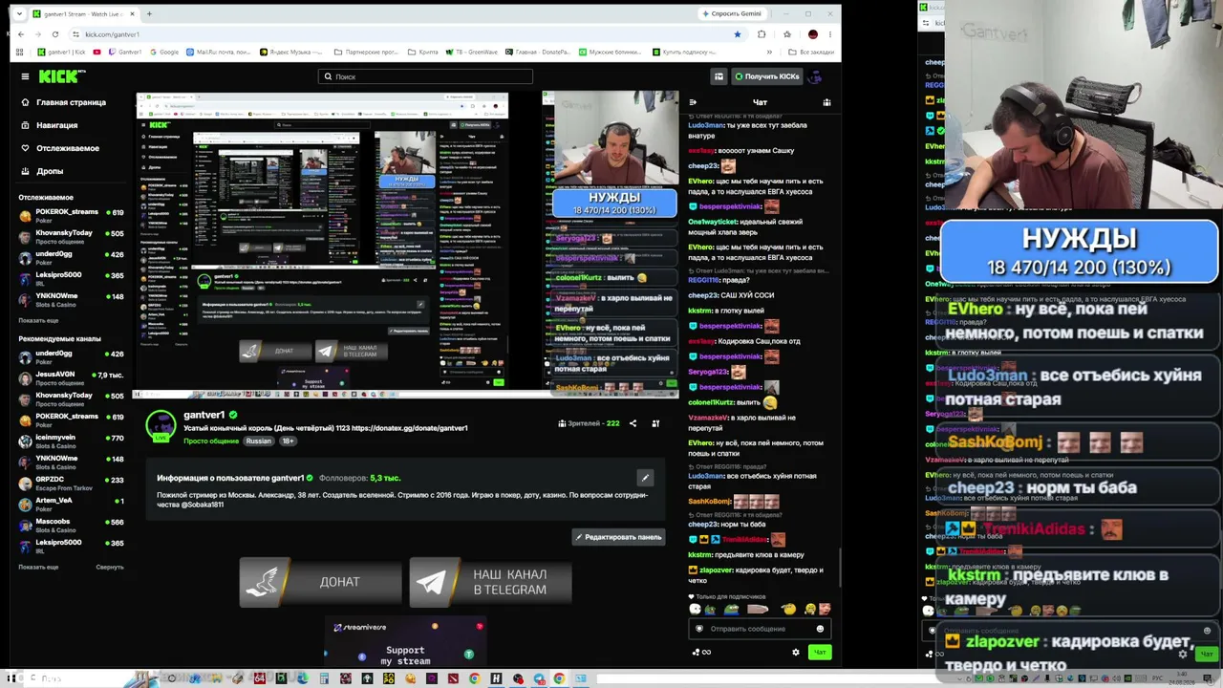Click the gantver1 streamer avatar
The image size is (1223, 688).
tap(161, 425)
